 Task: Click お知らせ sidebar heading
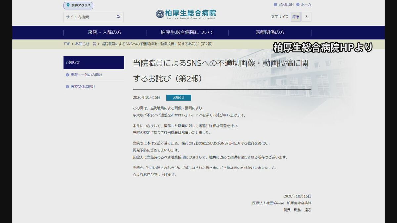[x=94, y=62]
